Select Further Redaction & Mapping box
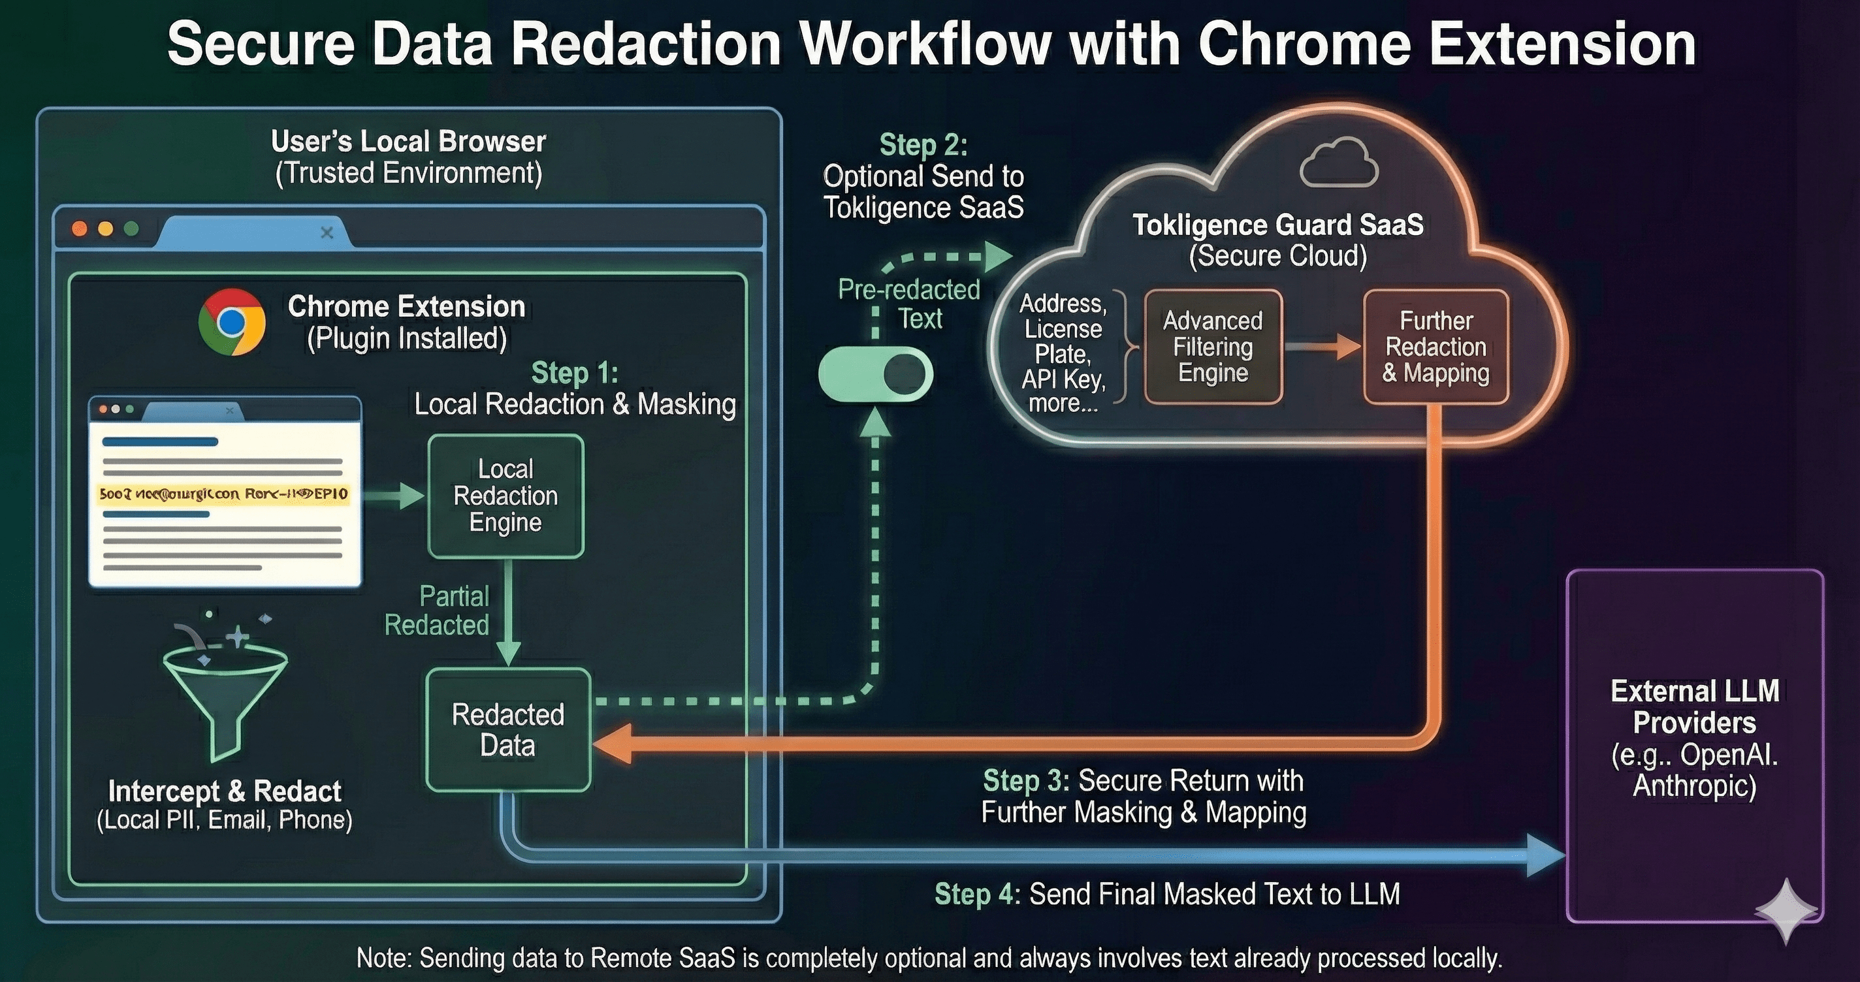Viewport: 1860px width, 982px height. coord(1435,347)
